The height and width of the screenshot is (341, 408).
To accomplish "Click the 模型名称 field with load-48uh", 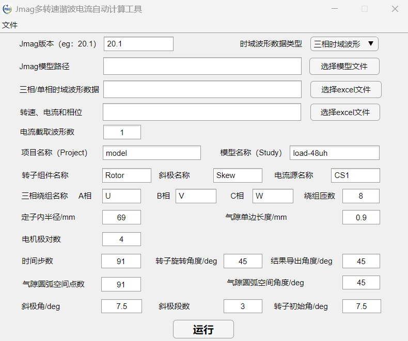I will coord(334,153).
